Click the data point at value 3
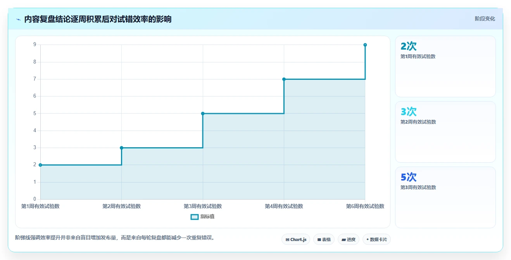Viewport: 511px width, 260px height. click(121, 148)
